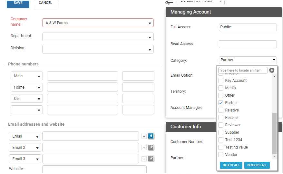Open the blank phone type dropdown

point(27,110)
